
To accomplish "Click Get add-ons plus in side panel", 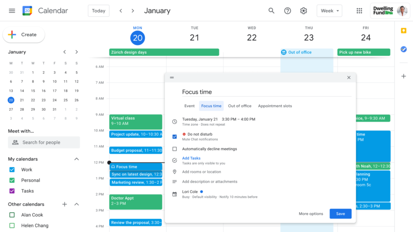I will [404, 76].
